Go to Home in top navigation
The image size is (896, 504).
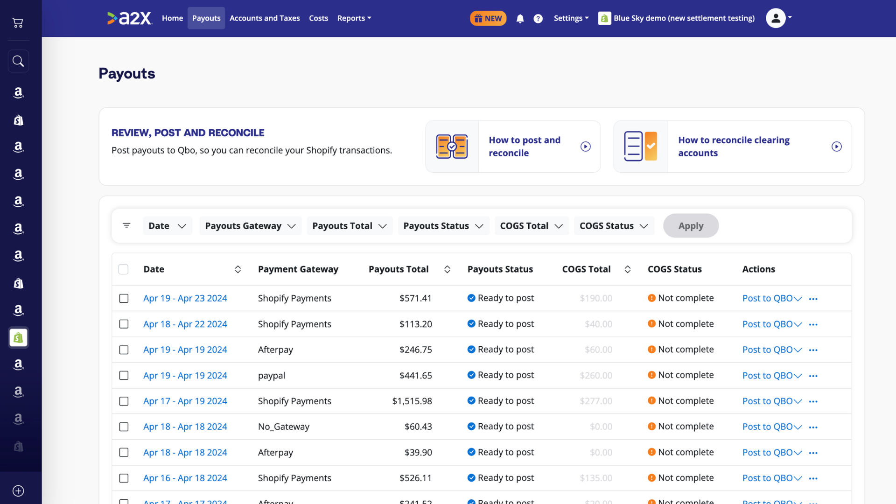click(x=172, y=18)
